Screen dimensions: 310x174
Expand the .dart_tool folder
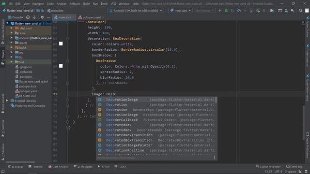coord(12,28)
